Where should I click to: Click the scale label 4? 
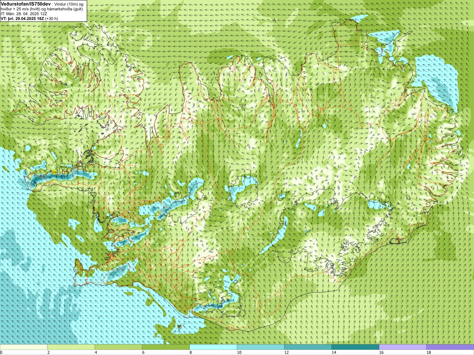[96, 353]
